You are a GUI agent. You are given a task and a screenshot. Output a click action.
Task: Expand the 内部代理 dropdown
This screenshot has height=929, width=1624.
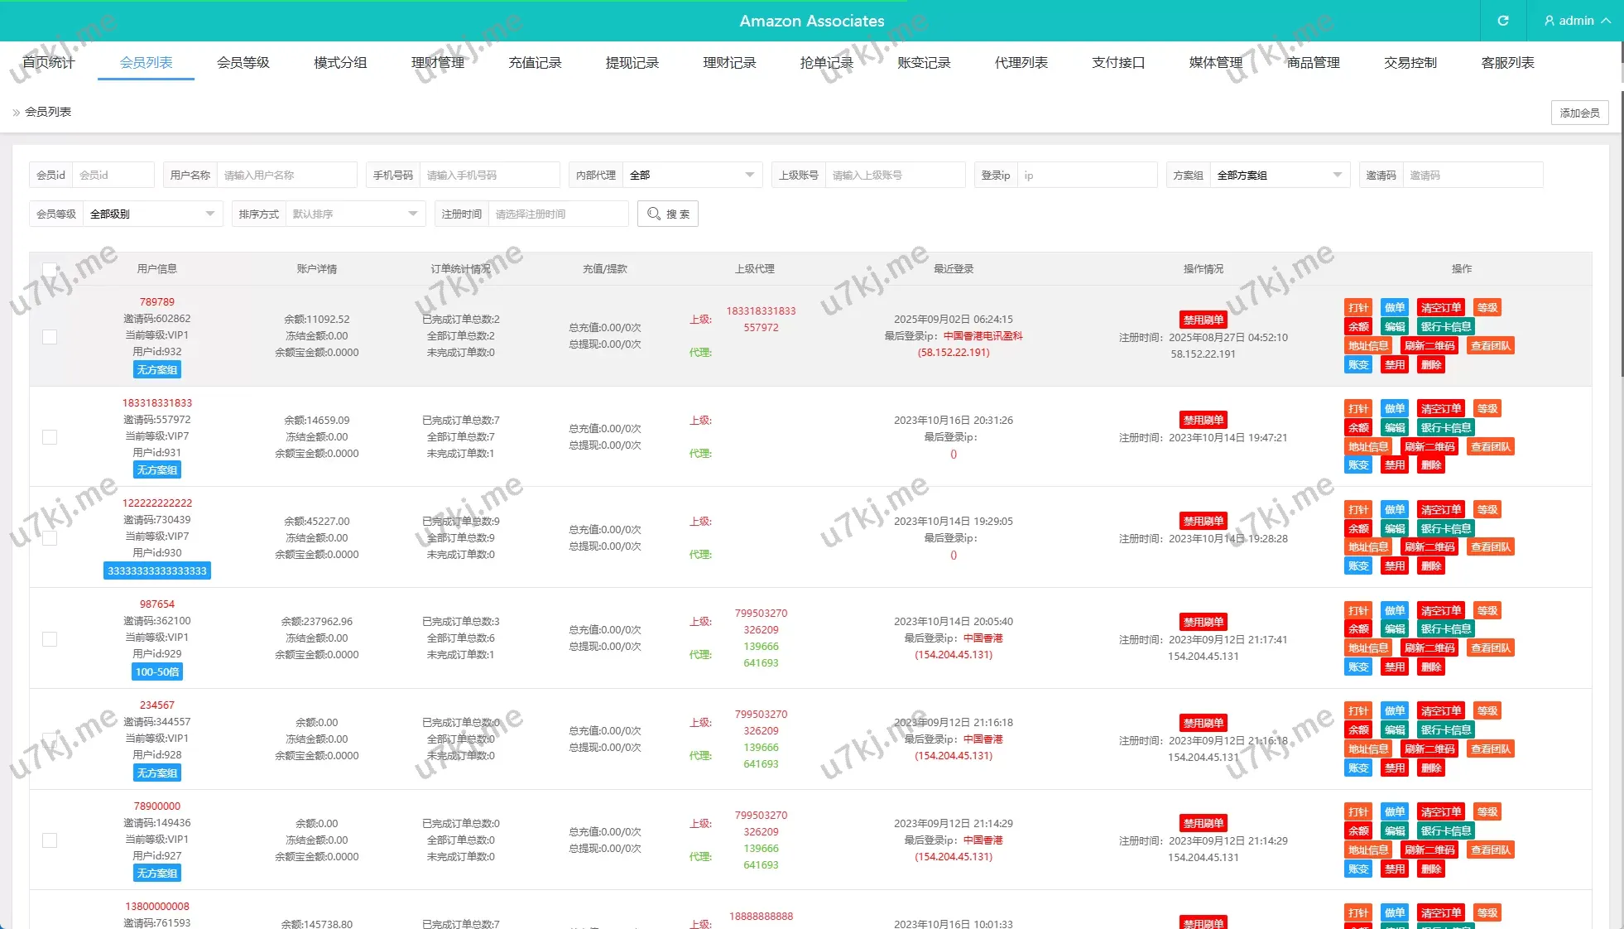click(691, 175)
